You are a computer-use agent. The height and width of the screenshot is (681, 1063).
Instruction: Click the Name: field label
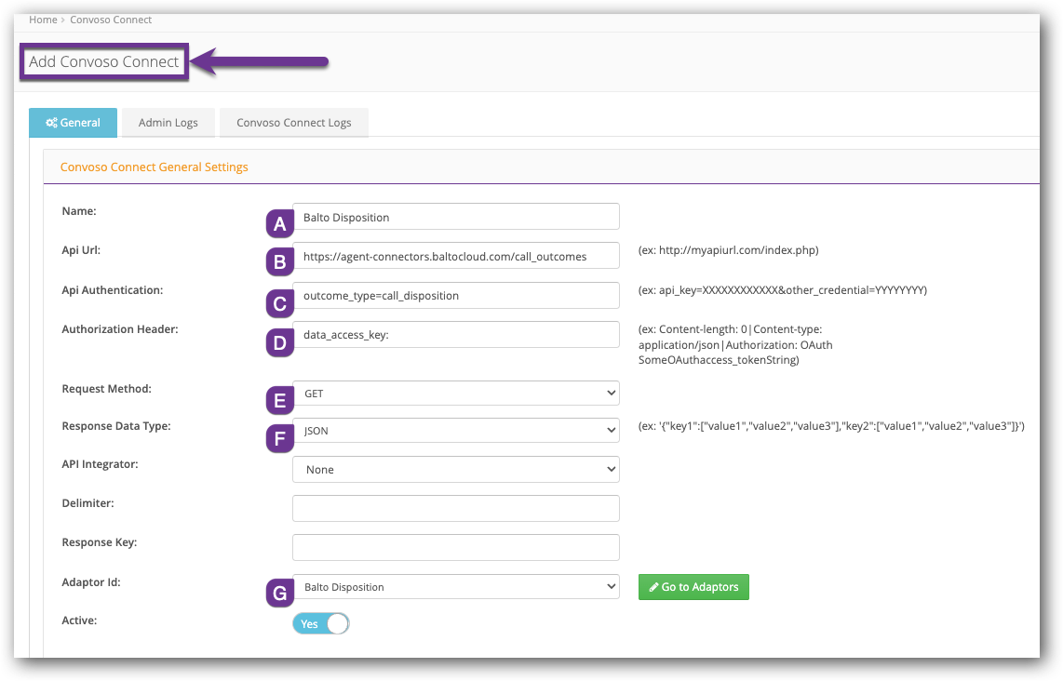point(78,211)
